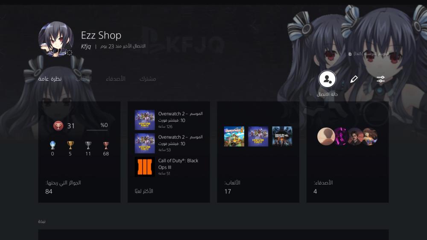Open the مشترك tab
This screenshot has height=240, width=427.
coord(148,79)
